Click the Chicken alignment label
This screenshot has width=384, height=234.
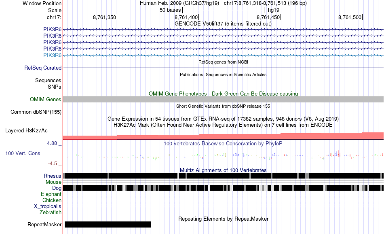(x=52, y=200)
